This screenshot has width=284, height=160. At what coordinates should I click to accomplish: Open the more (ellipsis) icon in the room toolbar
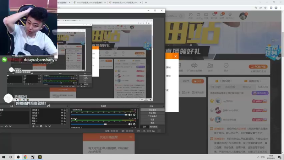point(226,65)
